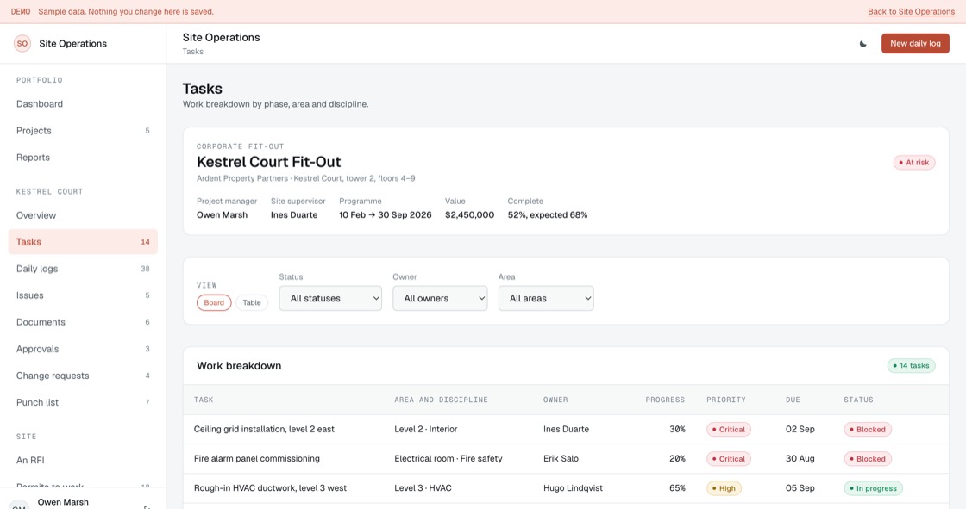The height and width of the screenshot is (509, 966).
Task: Click the Kestrel Court Fit-Out heading
Action: 268,162
